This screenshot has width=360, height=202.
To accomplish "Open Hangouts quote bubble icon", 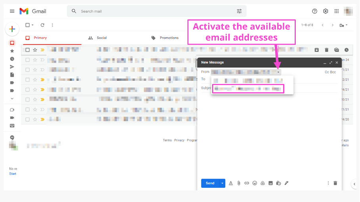I will tap(12, 137).
